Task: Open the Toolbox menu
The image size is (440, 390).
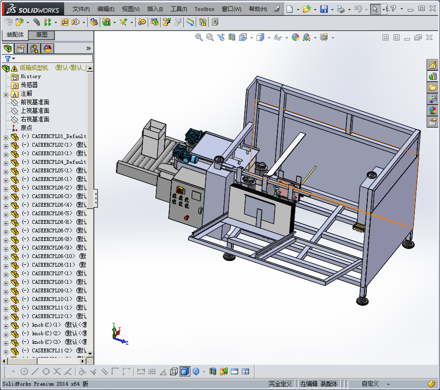Action: (205, 9)
